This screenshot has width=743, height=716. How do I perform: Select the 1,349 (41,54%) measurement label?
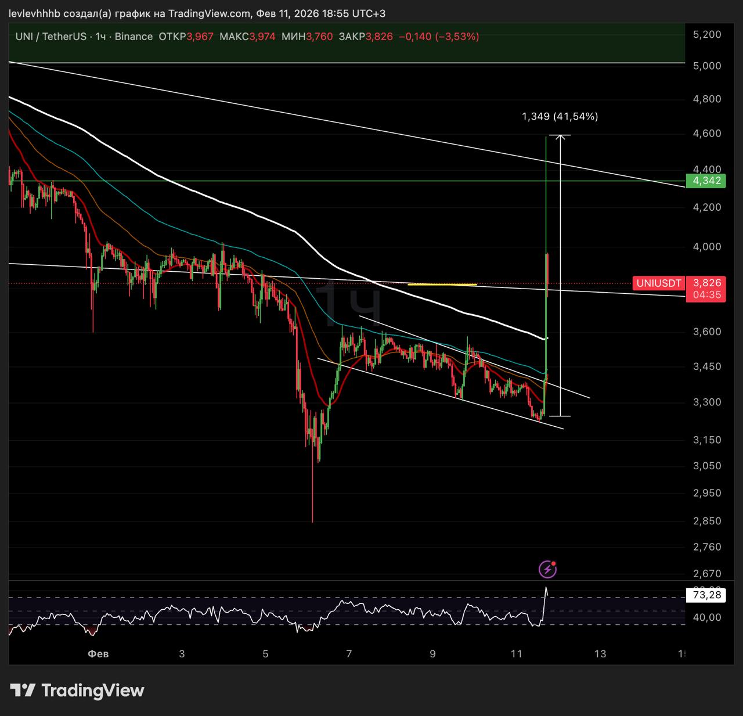(x=560, y=117)
